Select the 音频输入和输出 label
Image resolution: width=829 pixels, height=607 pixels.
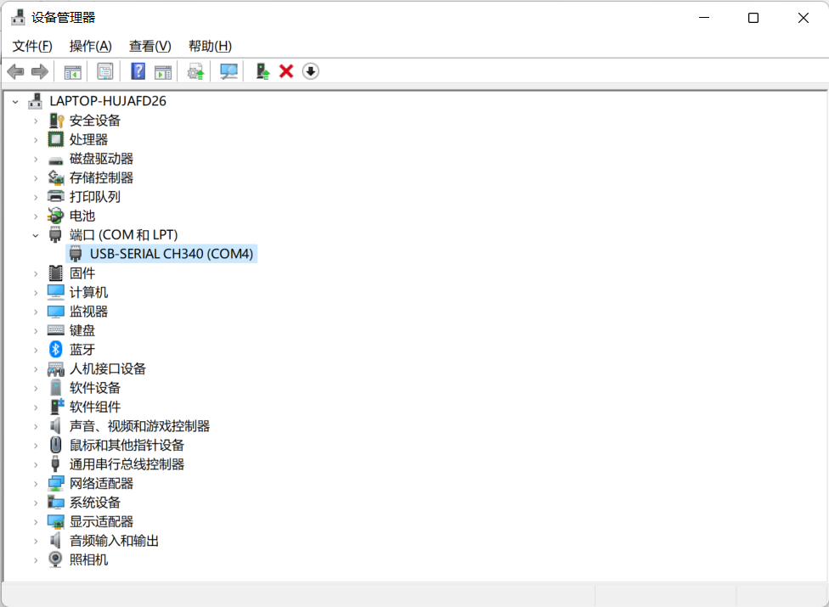114,541
